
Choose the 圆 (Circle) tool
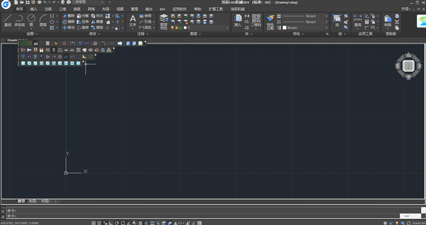pos(31,20)
